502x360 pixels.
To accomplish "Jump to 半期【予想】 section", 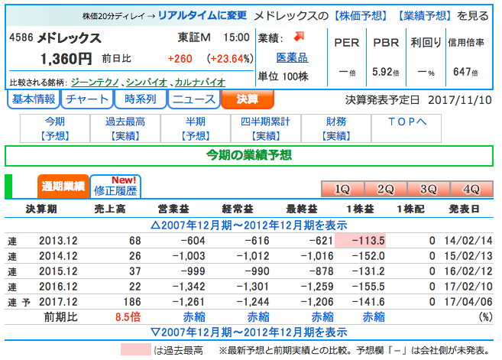I will [x=196, y=128].
